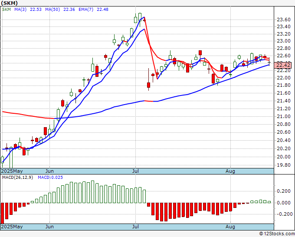Click the 20.00 price axis label
Image resolution: width=295 pixels, height=237 pixels.
(x=284, y=157)
